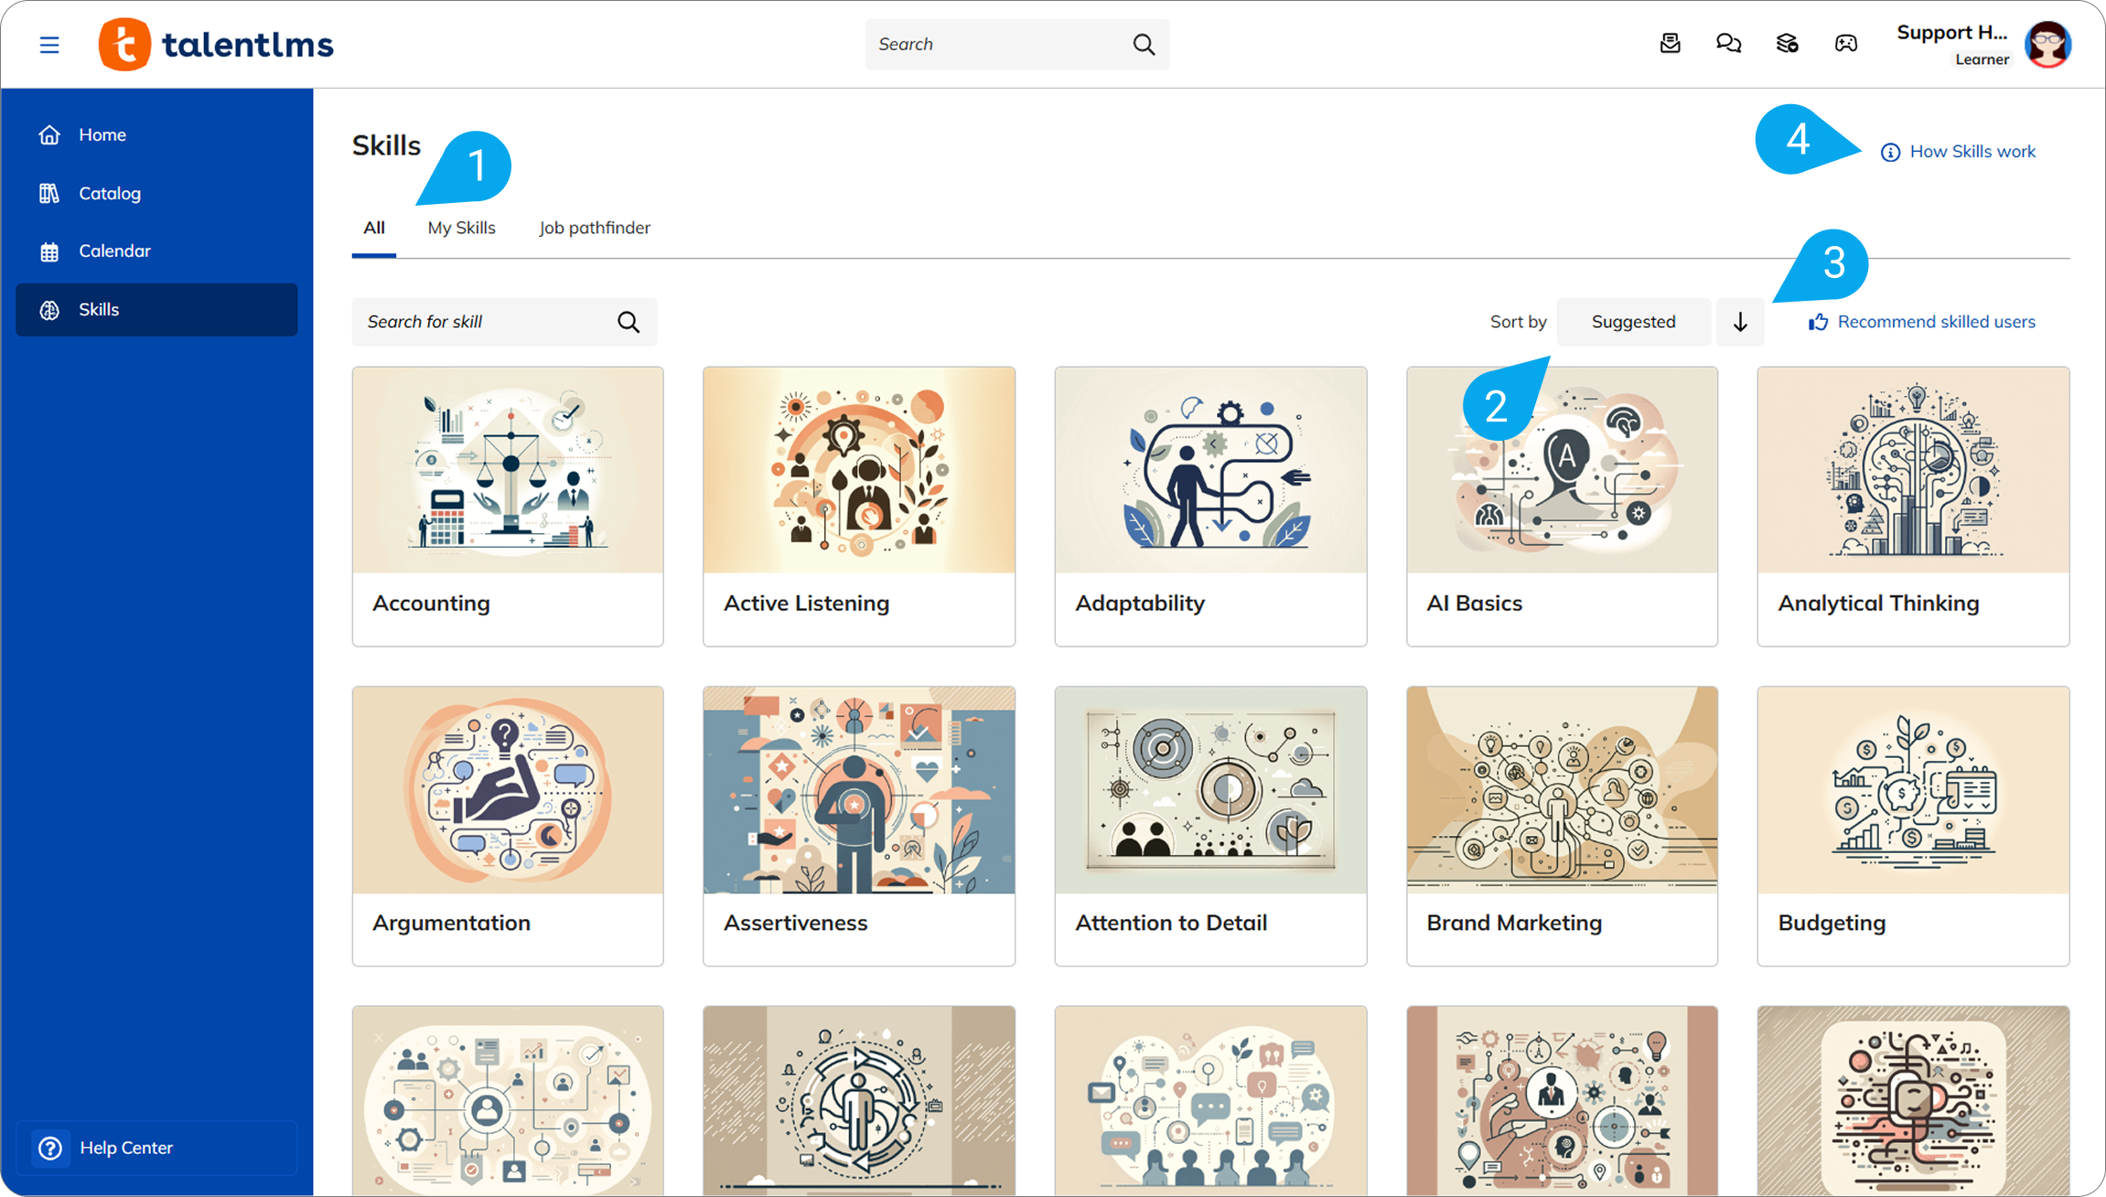Open the gamification controller icon
Viewport: 2106px width, 1197px height.
click(1845, 44)
